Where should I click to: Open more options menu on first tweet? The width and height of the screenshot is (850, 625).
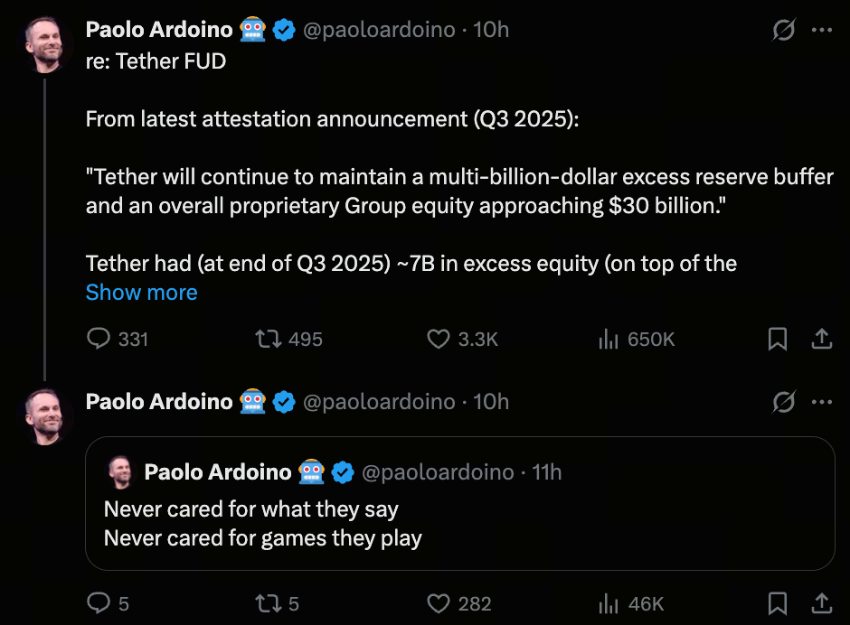pyautogui.click(x=821, y=30)
